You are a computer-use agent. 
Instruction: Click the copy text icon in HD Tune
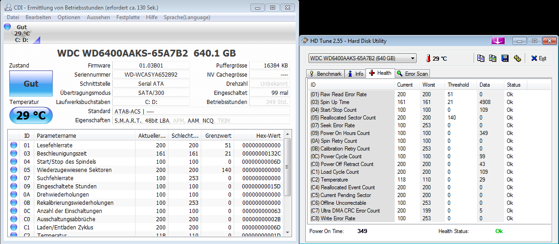[481, 58]
